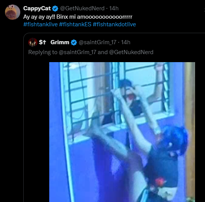The image size is (205, 202).
Task: Click @GetNukedNerd in the Replying to line
Action: coord(131,52)
